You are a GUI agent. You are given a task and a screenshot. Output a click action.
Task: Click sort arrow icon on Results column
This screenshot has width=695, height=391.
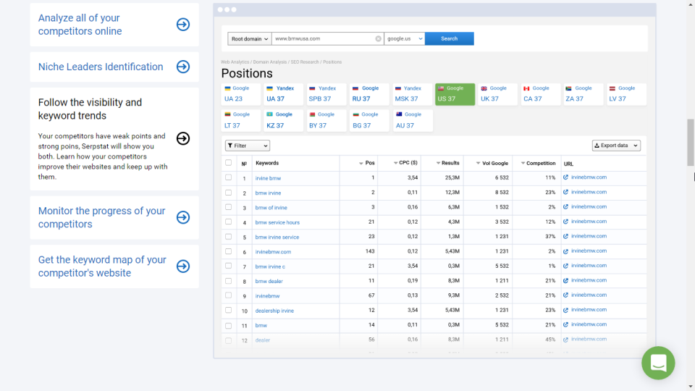coord(438,163)
